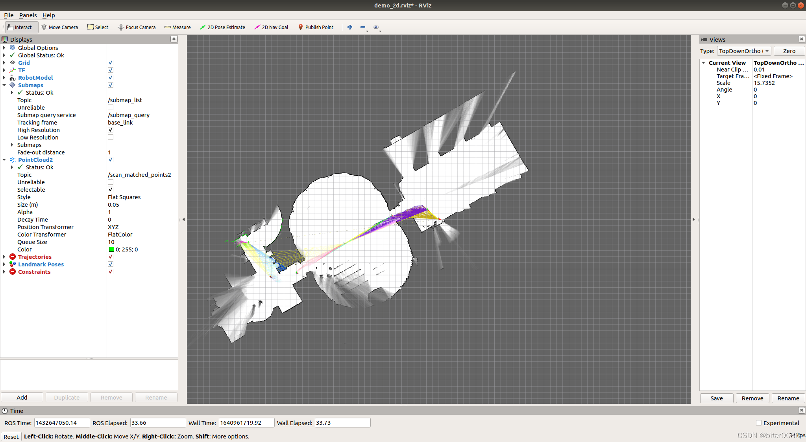The width and height of the screenshot is (806, 442).
Task: Expand the Trajectories display item
Action: point(4,257)
